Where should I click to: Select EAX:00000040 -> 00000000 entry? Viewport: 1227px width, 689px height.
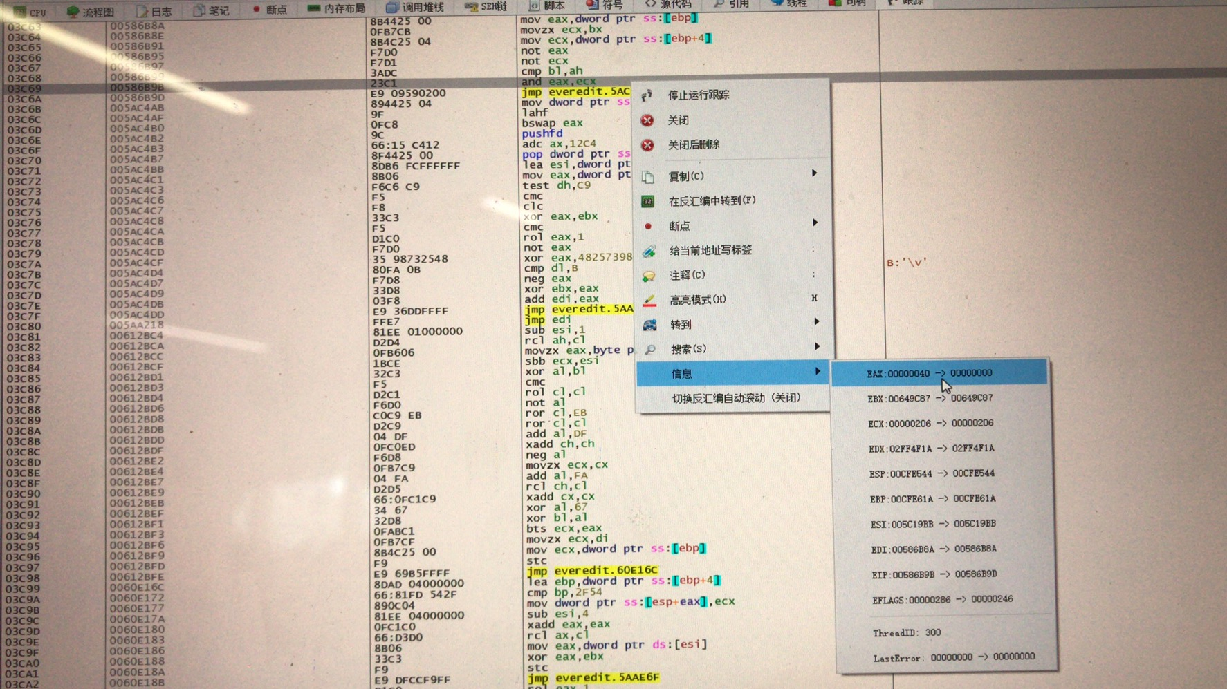[939, 373]
